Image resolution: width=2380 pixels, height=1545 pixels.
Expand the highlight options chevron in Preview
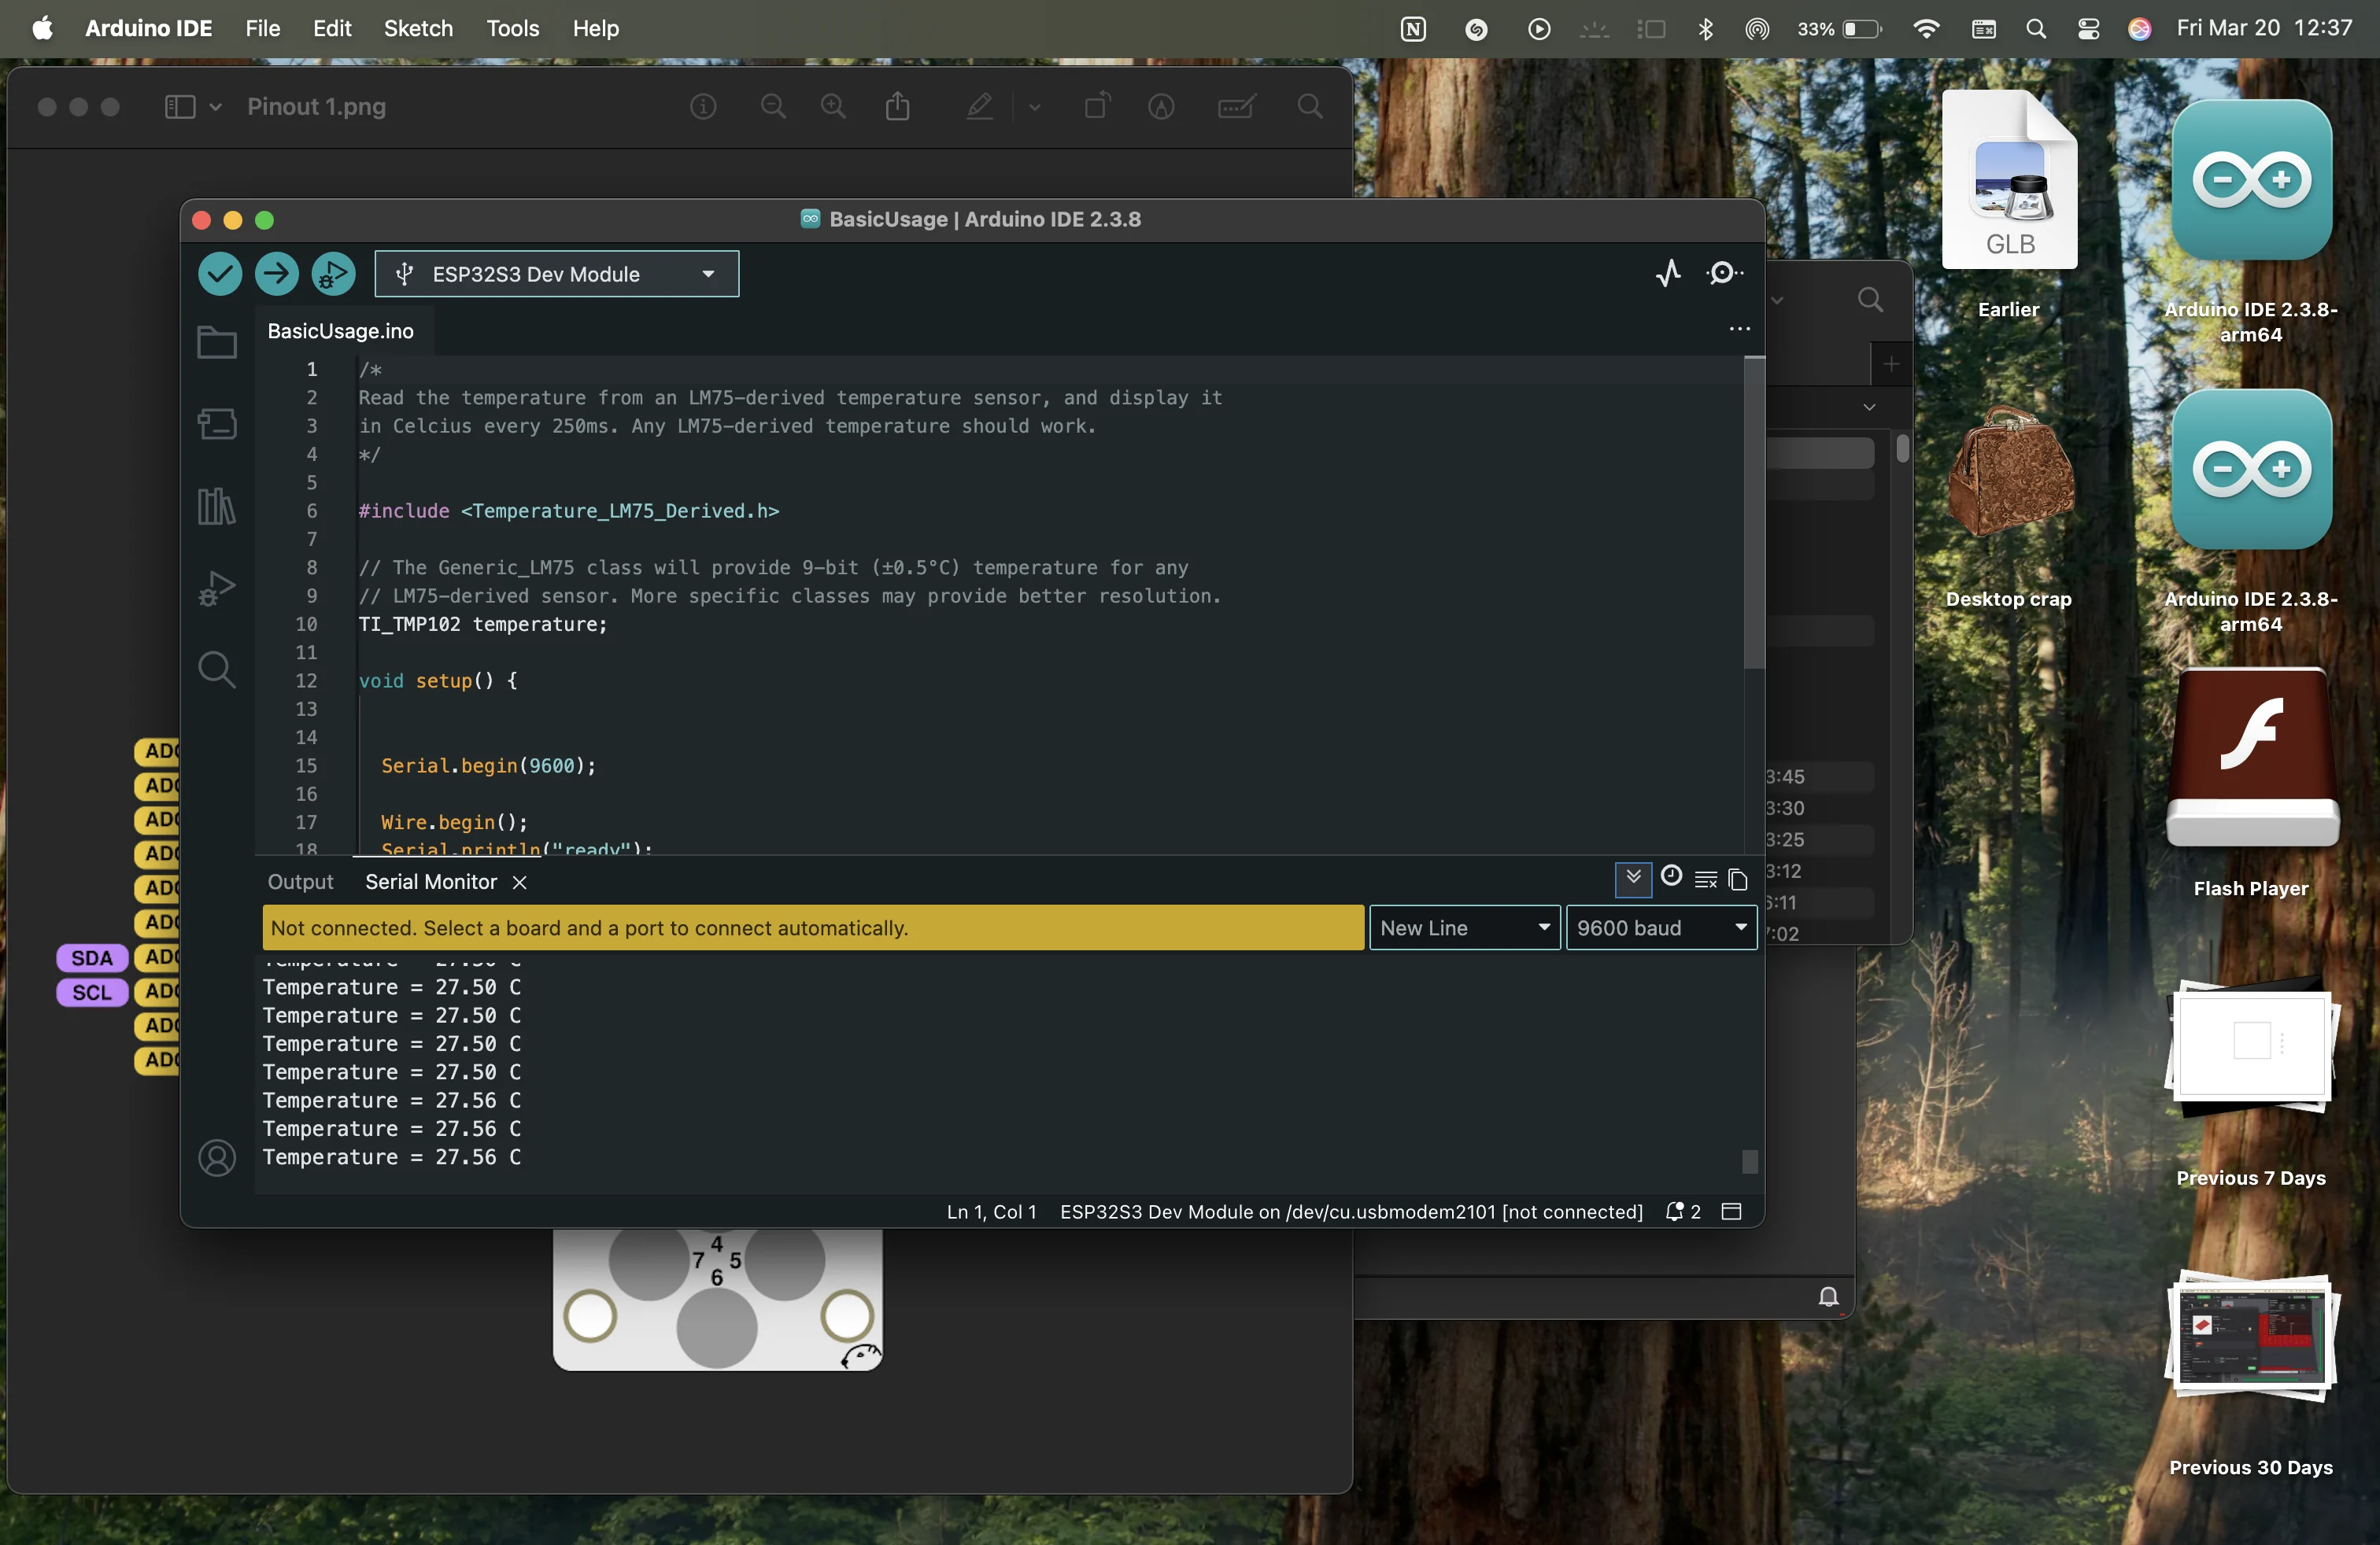point(1035,107)
